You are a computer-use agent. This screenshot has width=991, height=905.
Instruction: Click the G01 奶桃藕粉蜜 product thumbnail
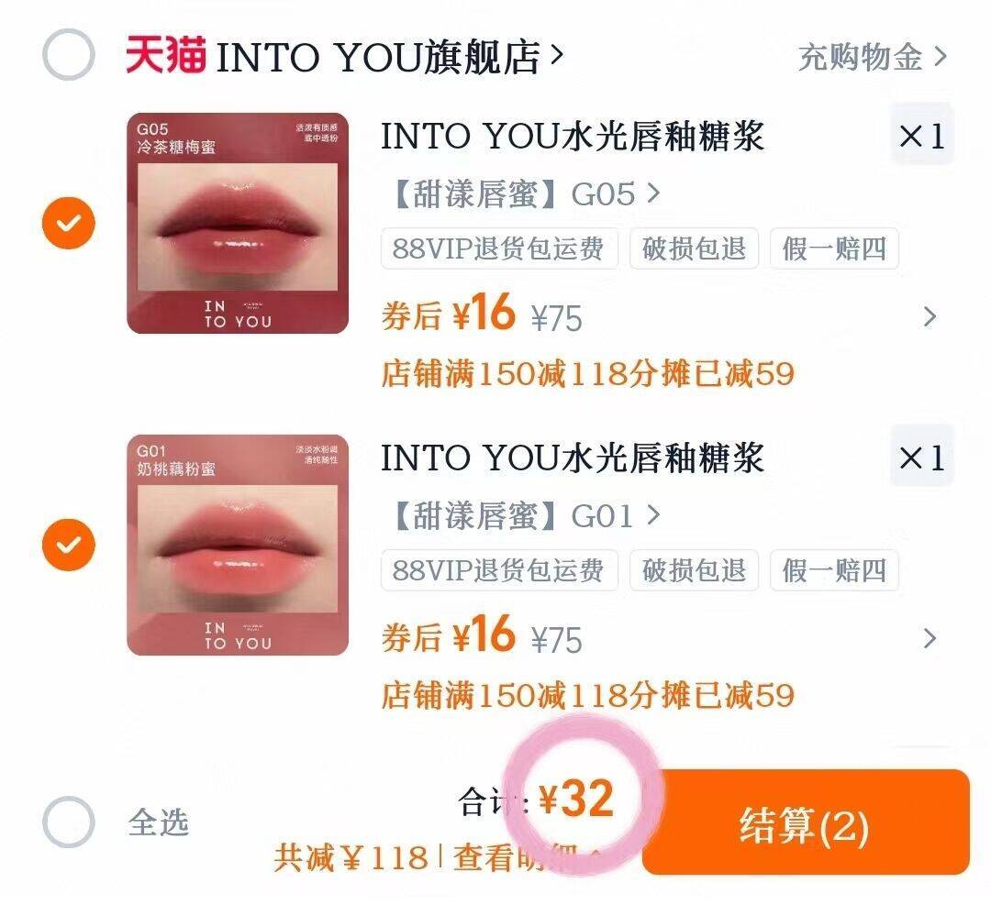click(x=238, y=545)
